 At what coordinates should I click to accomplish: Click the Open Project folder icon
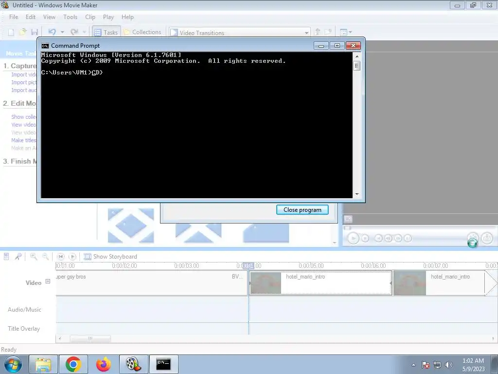[23, 32]
